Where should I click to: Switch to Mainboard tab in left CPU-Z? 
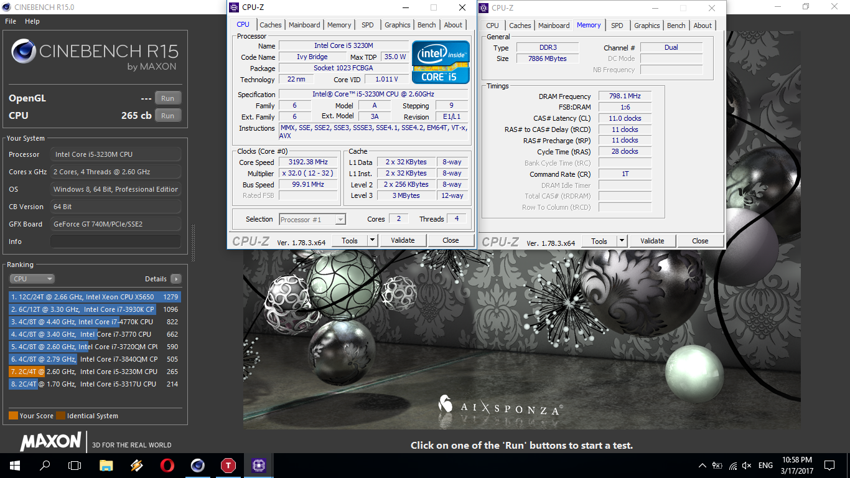[304, 25]
